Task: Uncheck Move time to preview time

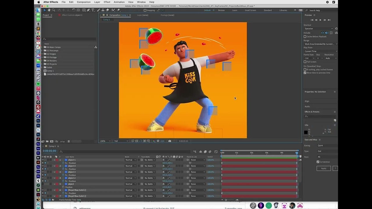Action: (x=305, y=73)
